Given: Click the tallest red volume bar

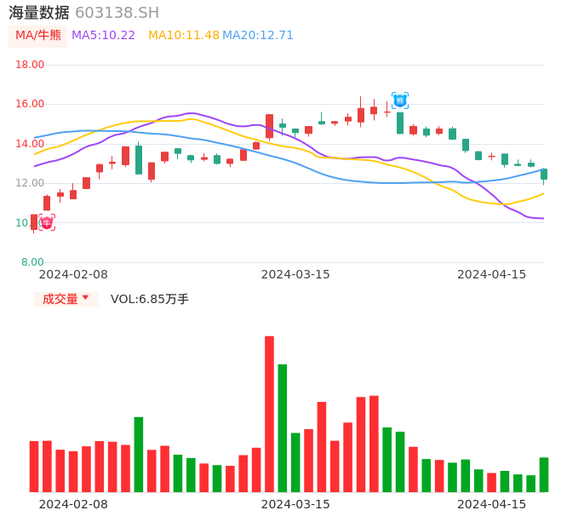Looking at the screenshot, I should pyautogui.click(x=269, y=414).
